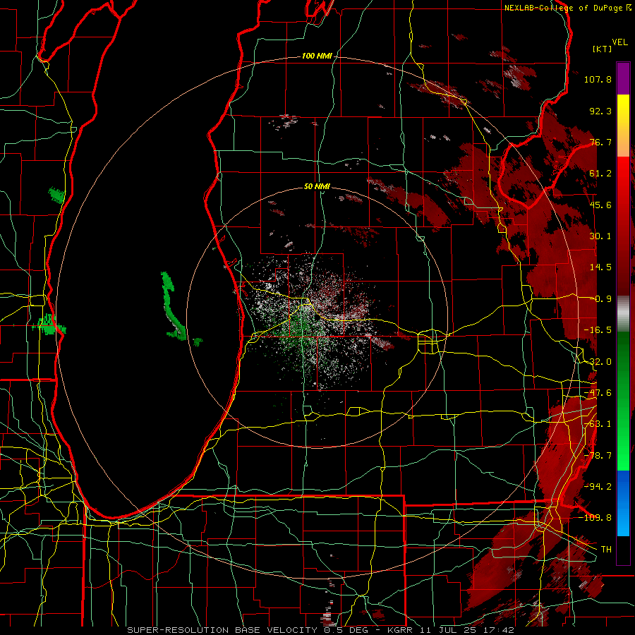This screenshot has height=635, width=635.
Task: Click the -94.2 scale value
Action: coord(598,486)
